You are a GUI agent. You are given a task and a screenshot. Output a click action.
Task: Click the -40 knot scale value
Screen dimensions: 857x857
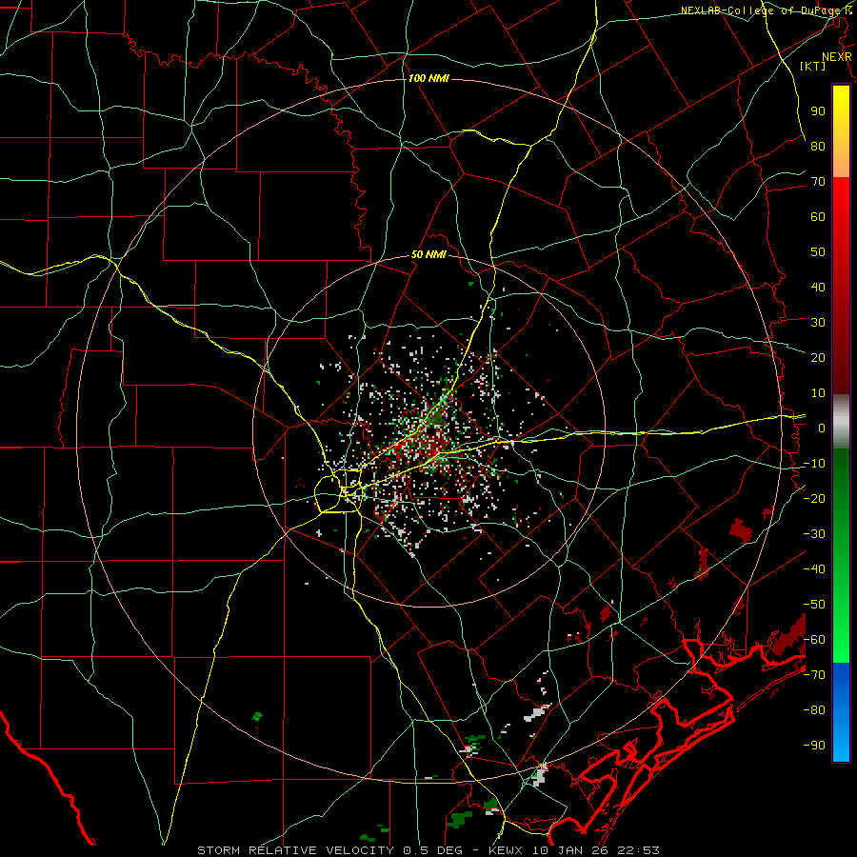[x=814, y=569]
